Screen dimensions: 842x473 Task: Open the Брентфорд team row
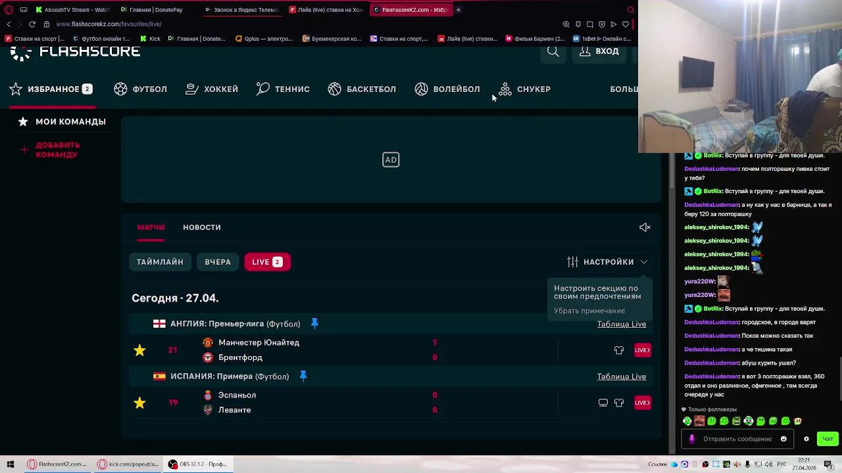click(233, 357)
